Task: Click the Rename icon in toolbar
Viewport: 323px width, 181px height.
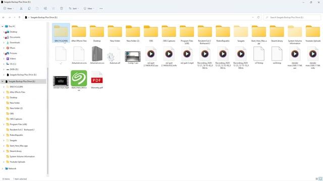Action: tap(45, 9)
